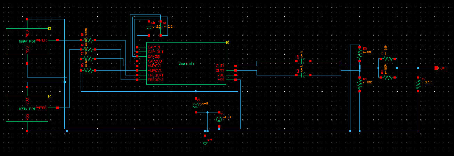This screenshot has width=454, height=156.
Task: Select the OUT output pin
Action: 437,68
